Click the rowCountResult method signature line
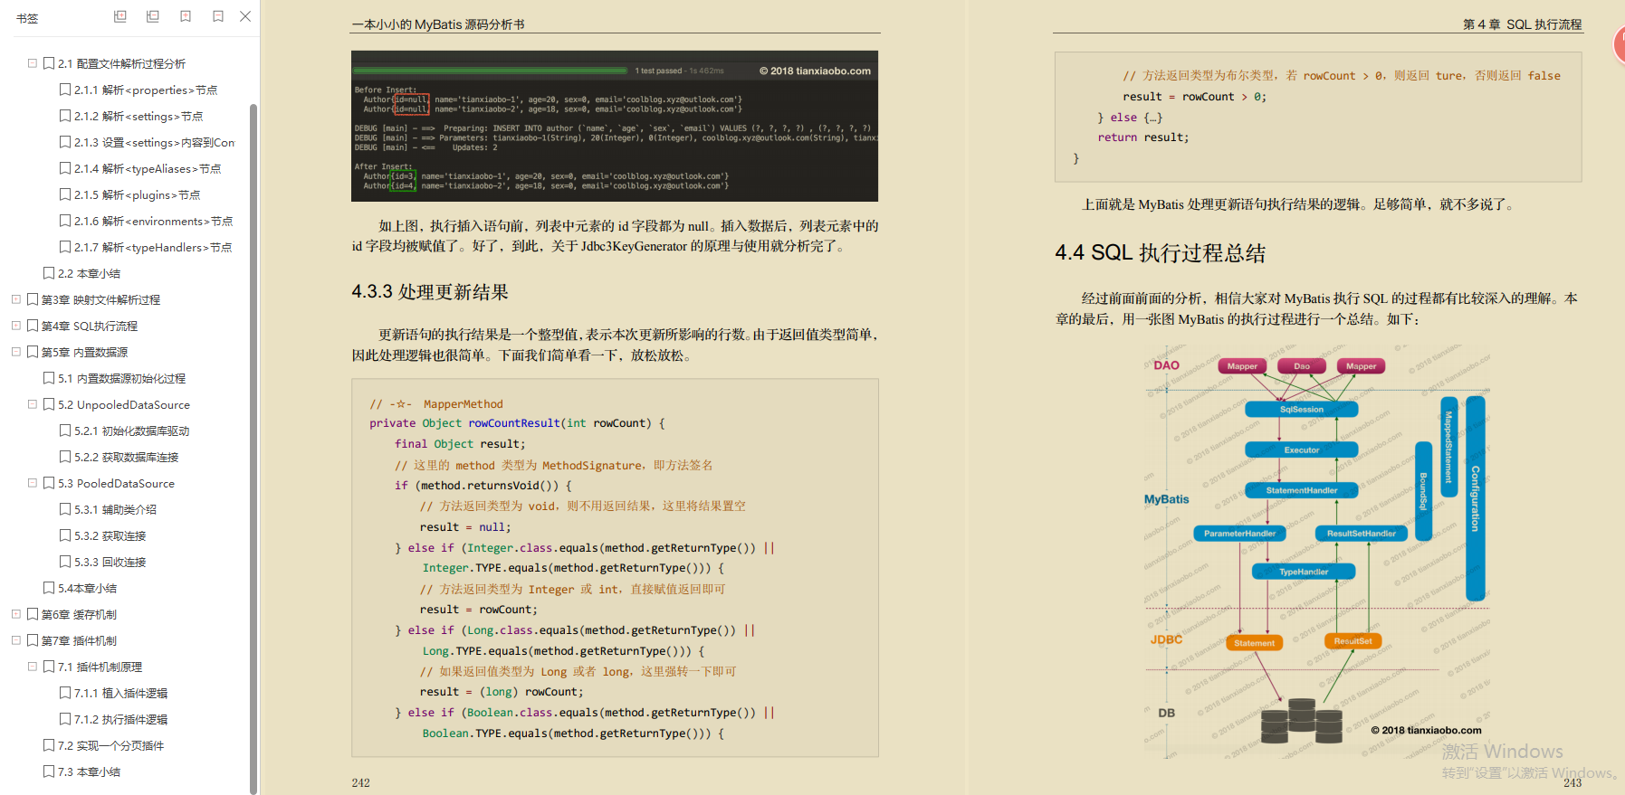1625x795 pixels. pyautogui.click(x=517, y=423)
